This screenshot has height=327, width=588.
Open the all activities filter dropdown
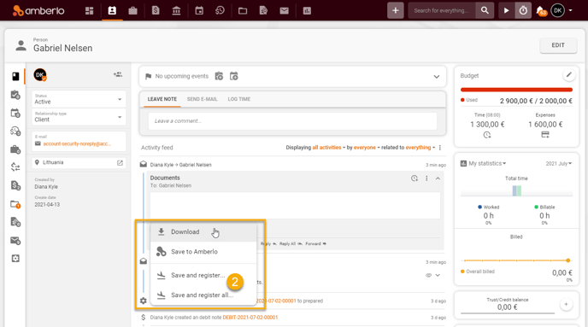pyautogui.click(x=328, y=148)
